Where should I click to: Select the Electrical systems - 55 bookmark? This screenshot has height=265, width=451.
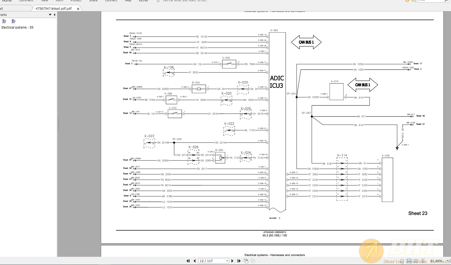tap(17, 27)
